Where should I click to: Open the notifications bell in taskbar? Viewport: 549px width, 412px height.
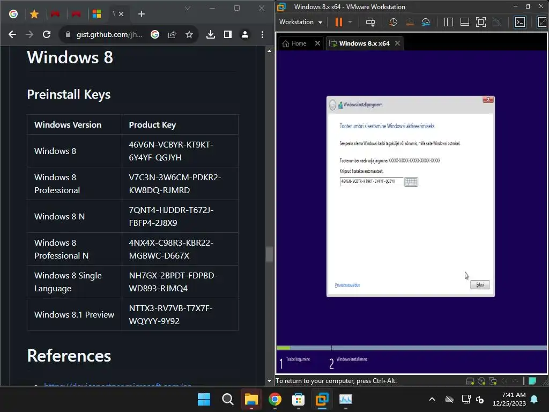click(x=535, y=399)
